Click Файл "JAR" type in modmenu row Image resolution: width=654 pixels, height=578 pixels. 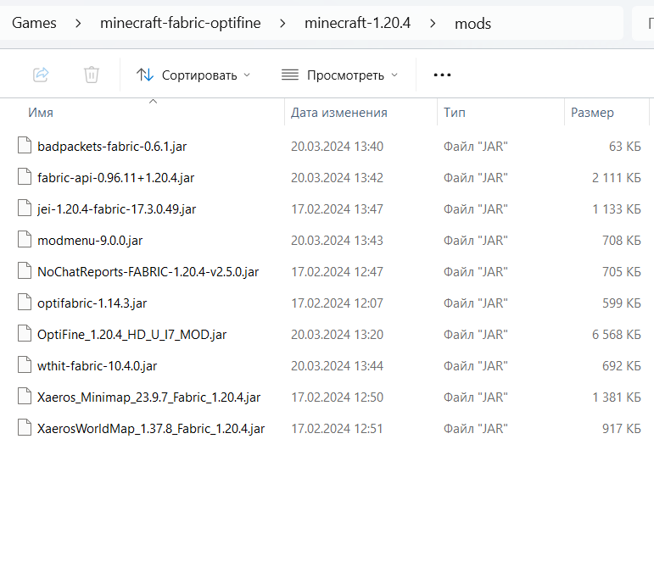[476, 241]
